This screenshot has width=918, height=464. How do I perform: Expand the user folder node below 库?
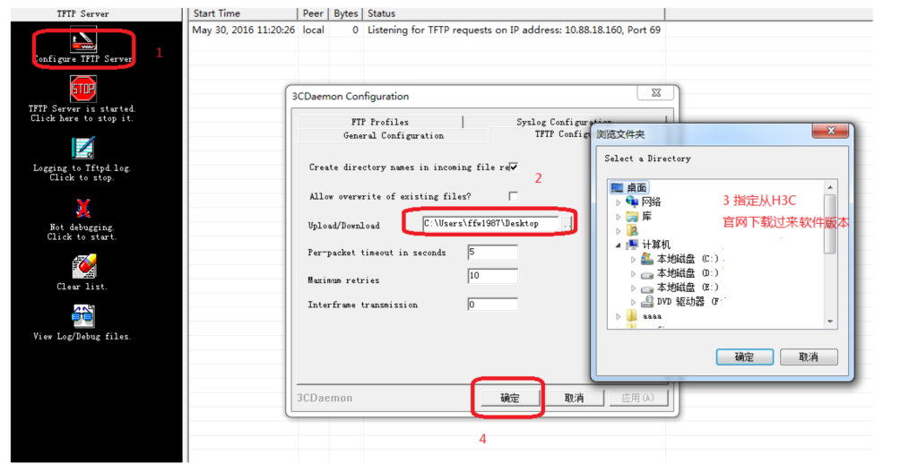click(x=619, y=231)
